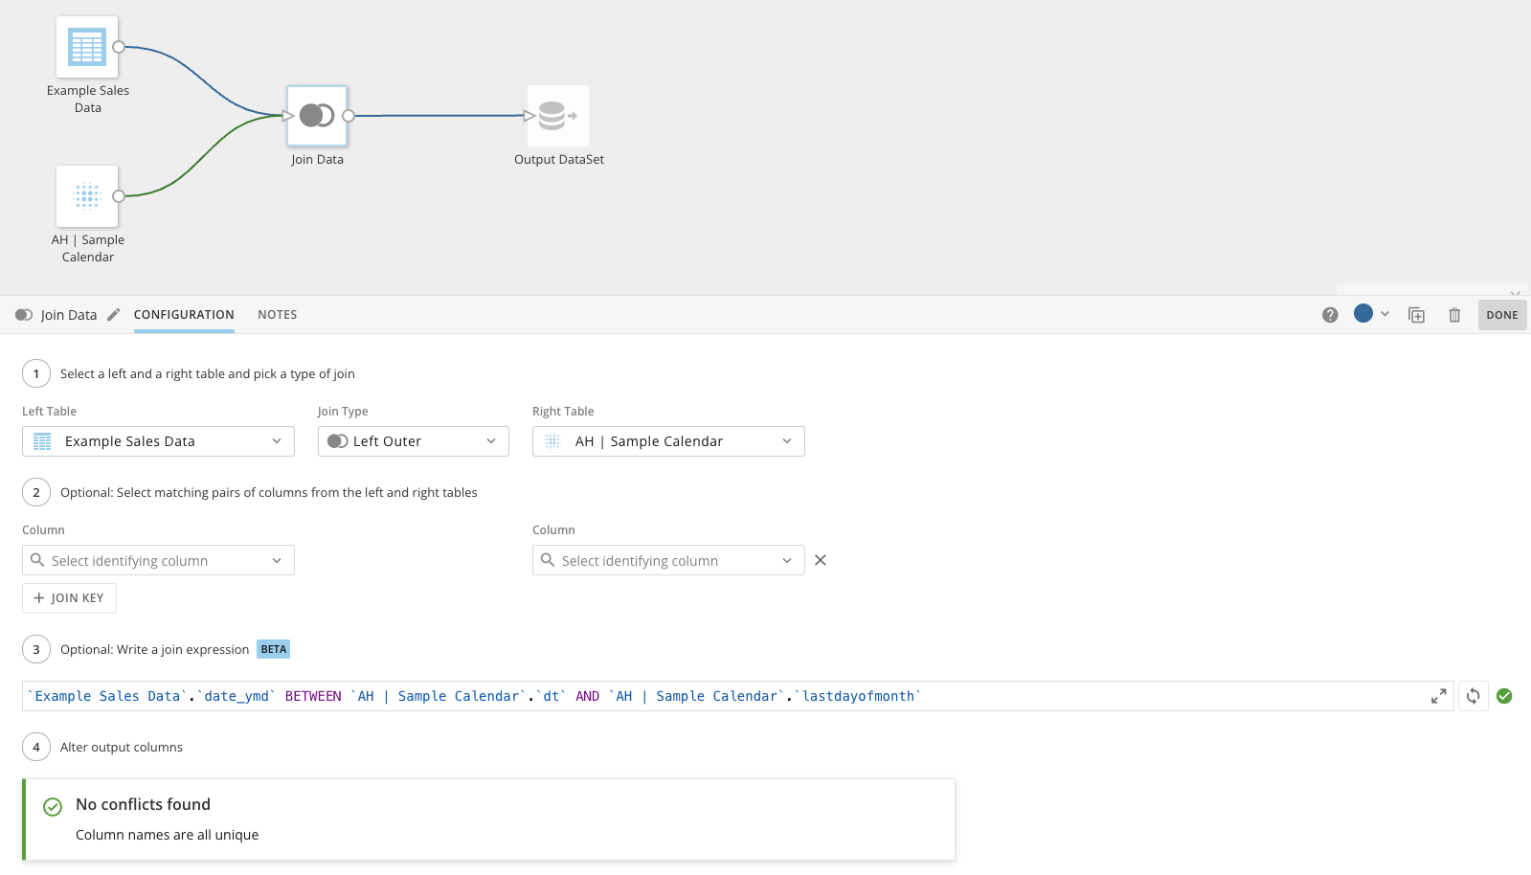Click the Join Data tile output port
Image resolution: width=1531 pixels, height=875 pixels.
tap(349, 116)
